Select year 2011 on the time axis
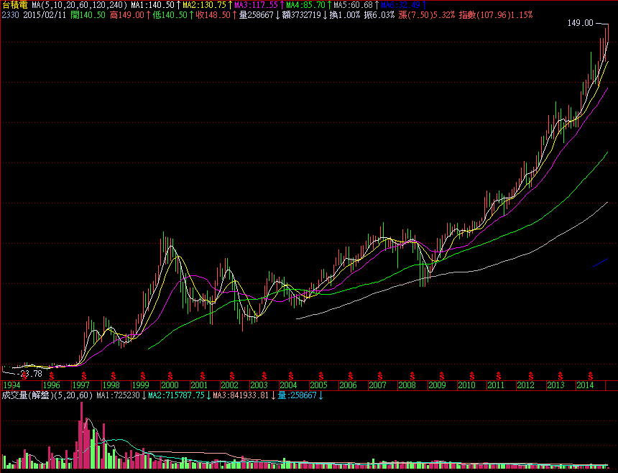Screen dimensions: 618x473 [496, 385]
